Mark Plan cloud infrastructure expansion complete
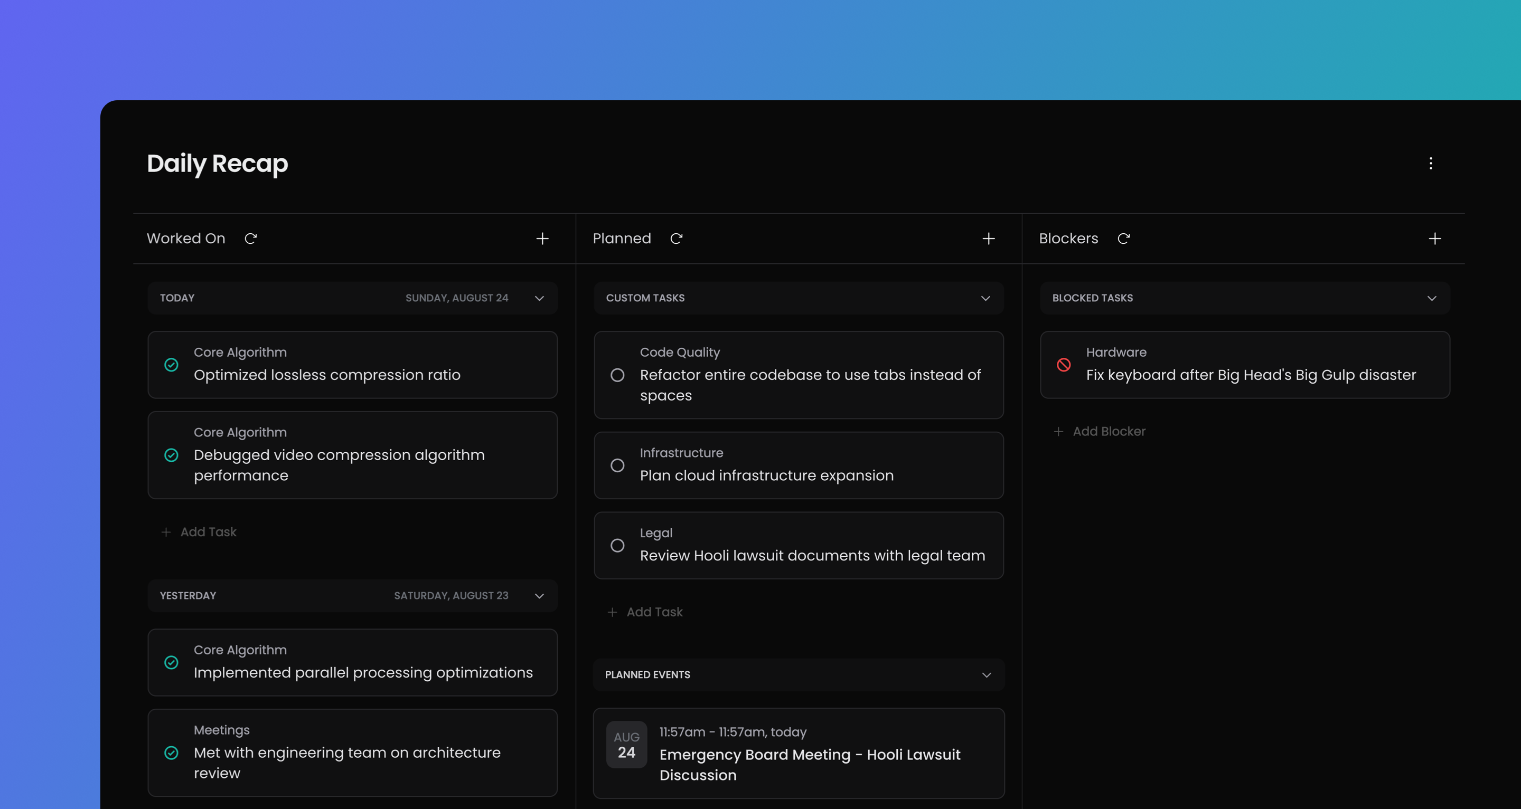The width and height of the screenshot is (1521, 809). pyautogui.click(x=617, y=465)
